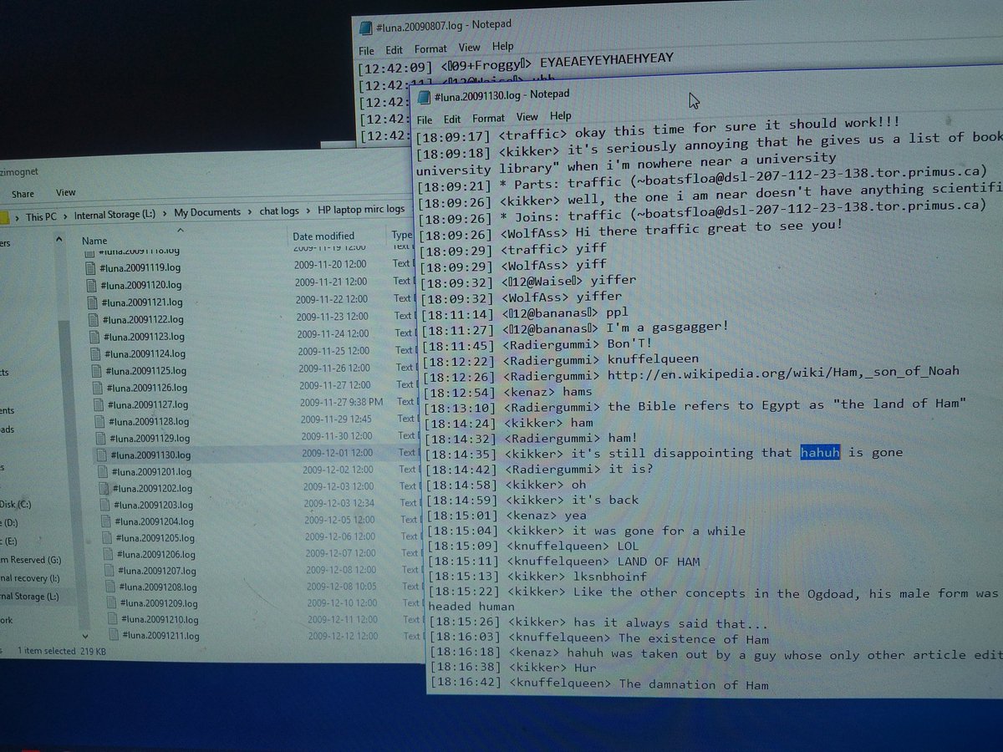
Task: Select Reserved (G:) drive in the navigation pane
Action: (x=31, y=560)
